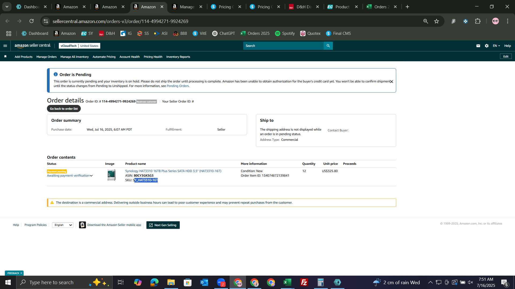Screen dimensions: 515x289
Task: Go back to previous page in browser
Action: click(8, 21)
